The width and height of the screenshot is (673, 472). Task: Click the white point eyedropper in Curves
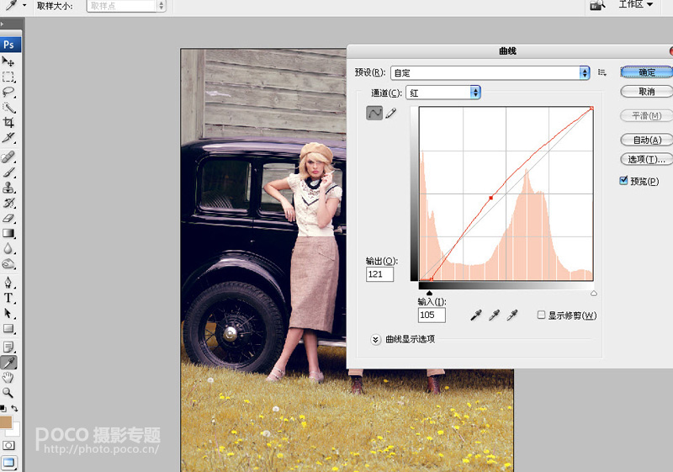tap(512, 316)
